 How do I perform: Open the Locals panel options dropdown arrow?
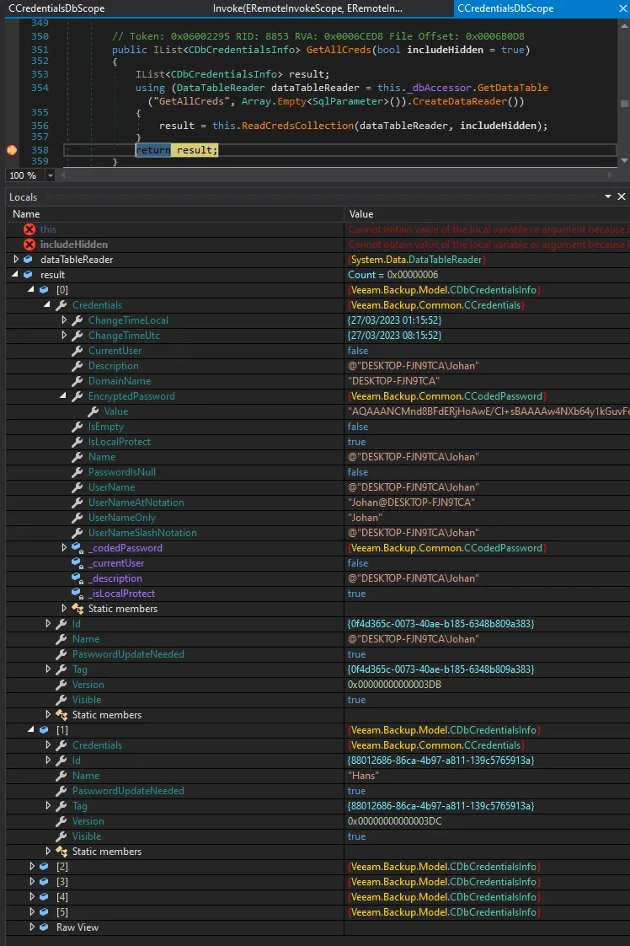click(607, 196)
